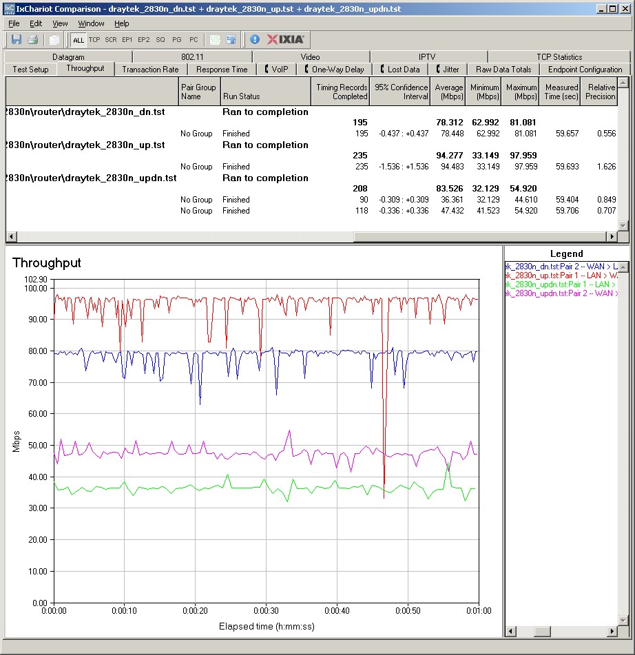Click the Average (Mbps) column header
The width and height of the screenshot is (635, 655).
[448, 92]
